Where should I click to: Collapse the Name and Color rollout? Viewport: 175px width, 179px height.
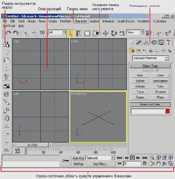coord(150,105)
